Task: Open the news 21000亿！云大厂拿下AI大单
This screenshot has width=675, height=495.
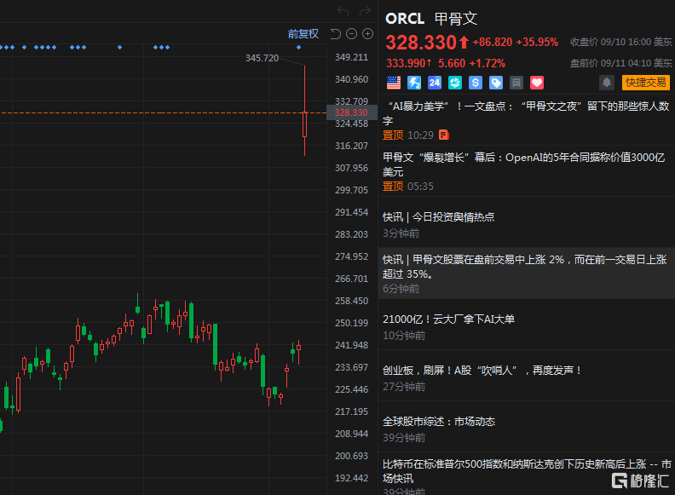Action: click(x=527, y=325)
